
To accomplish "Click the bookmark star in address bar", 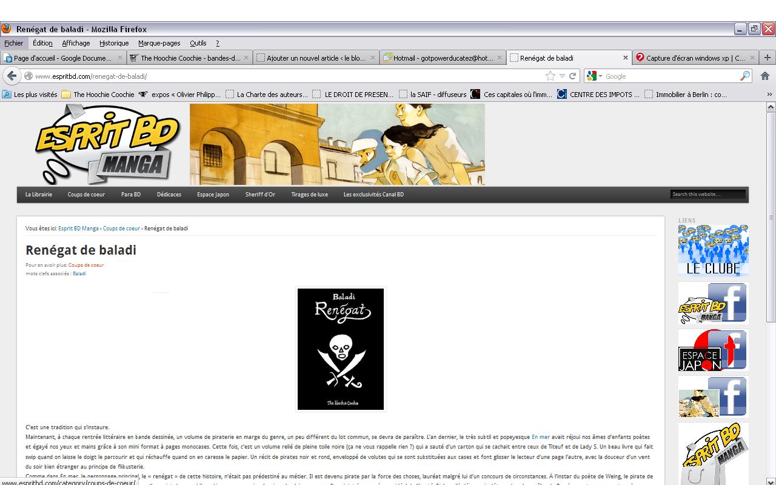I will click(550, 76).
